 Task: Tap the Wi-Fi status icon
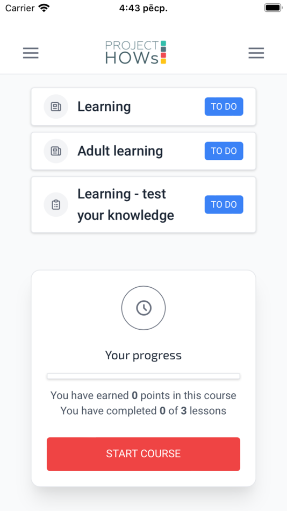44,8
